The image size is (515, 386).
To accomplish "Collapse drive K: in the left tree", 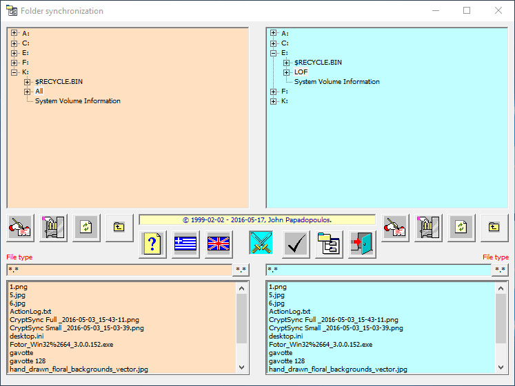I will (14, 72).
